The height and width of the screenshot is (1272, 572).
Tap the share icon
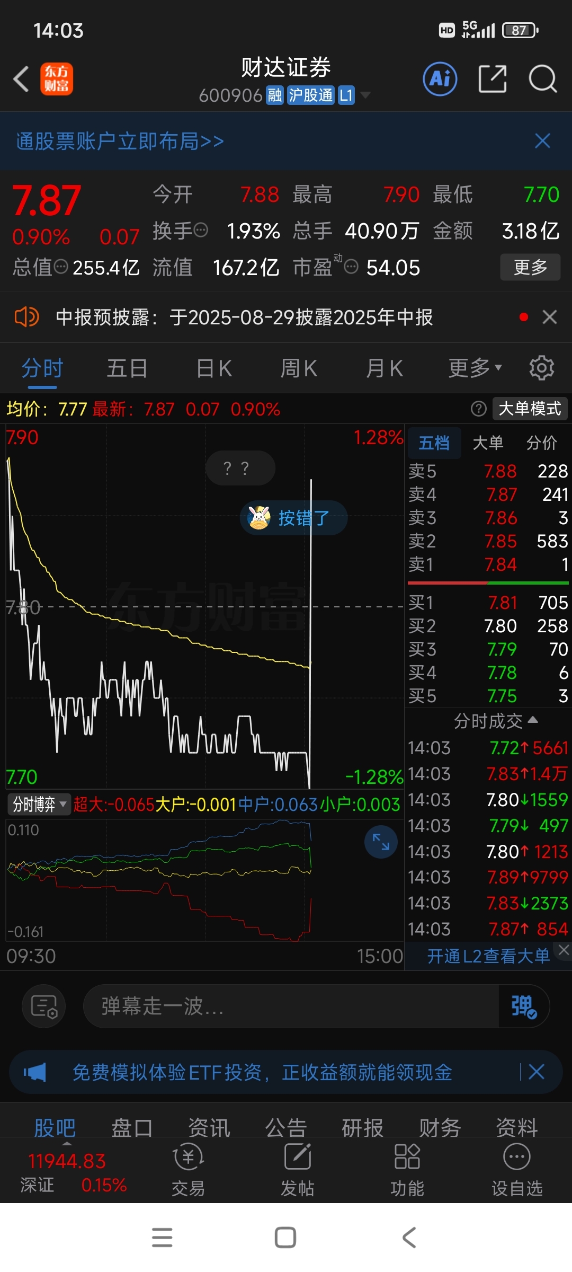493,79
